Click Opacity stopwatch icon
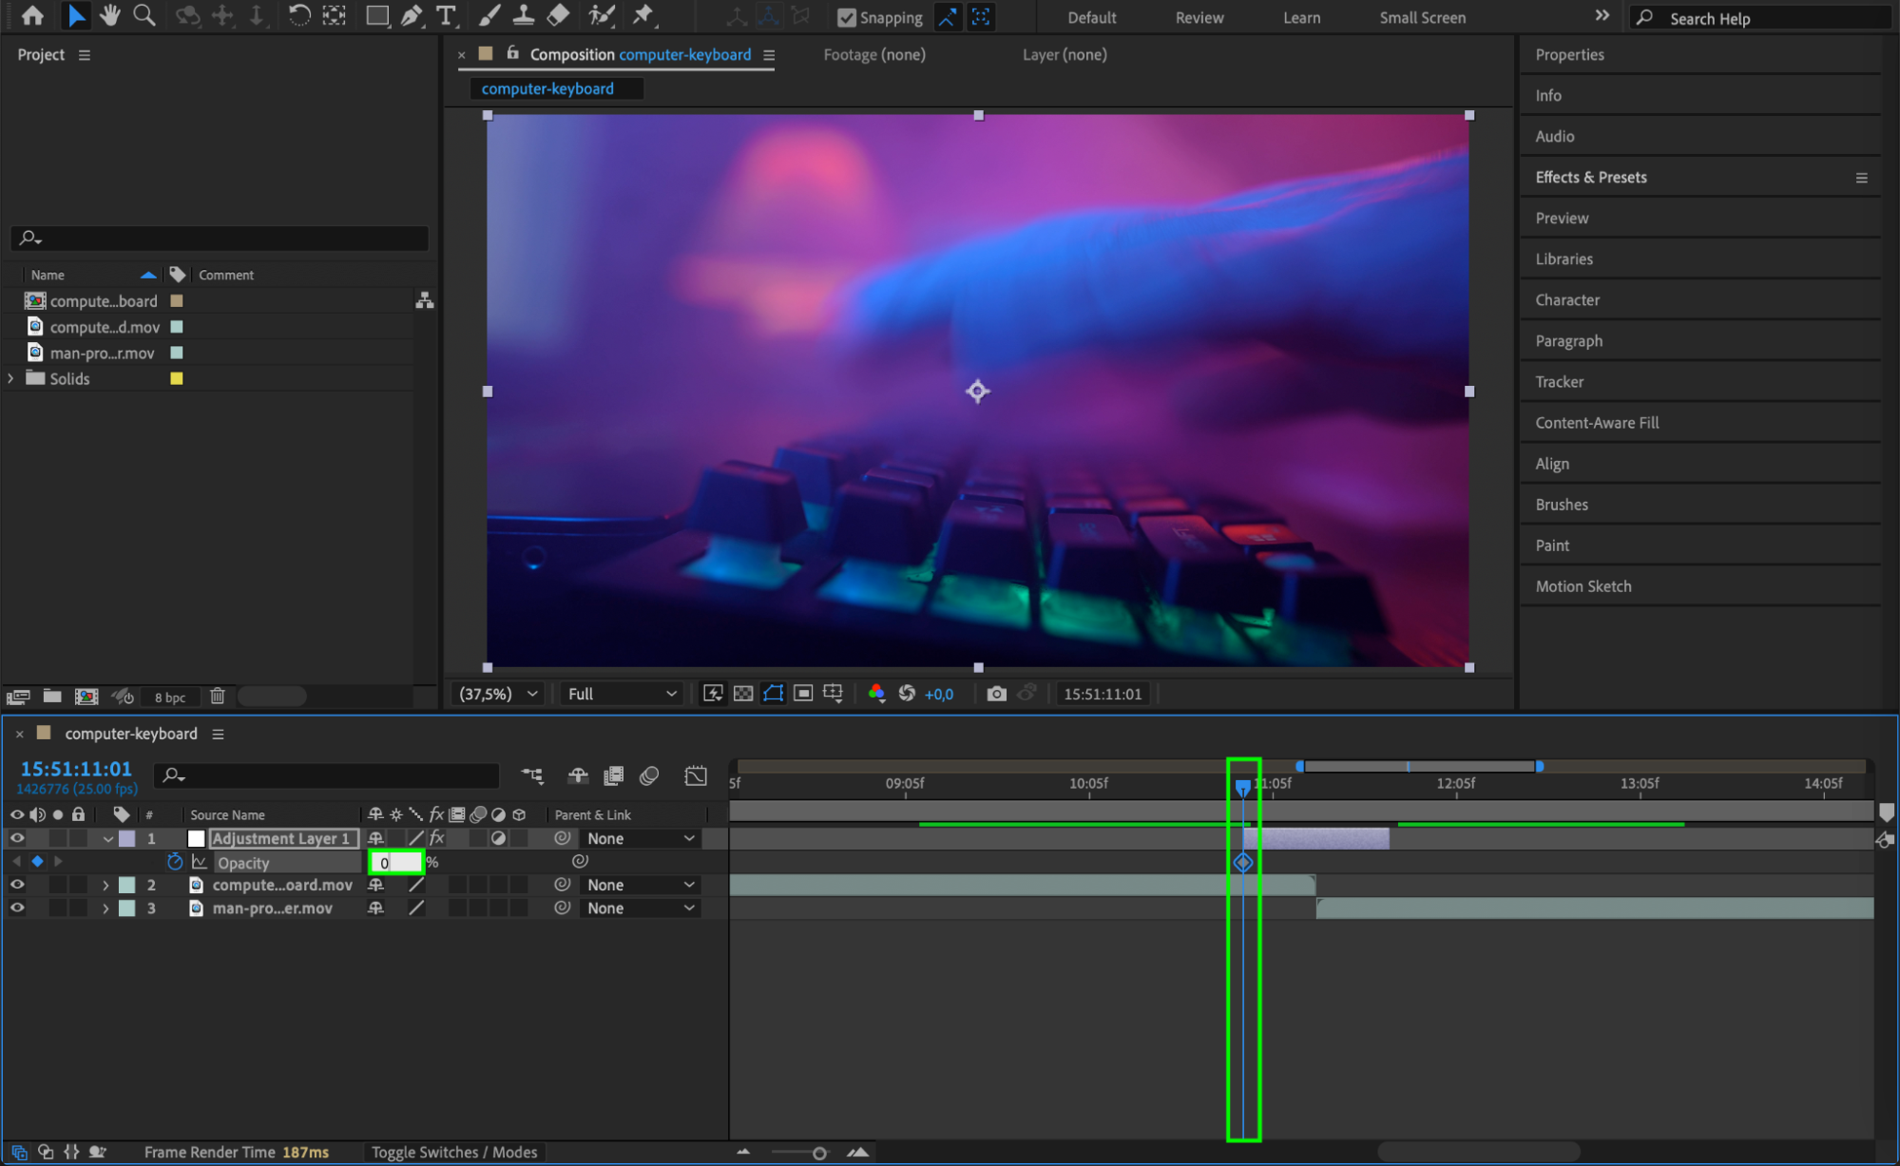This screenshot has width=1900, height=1166. (175, 862)
